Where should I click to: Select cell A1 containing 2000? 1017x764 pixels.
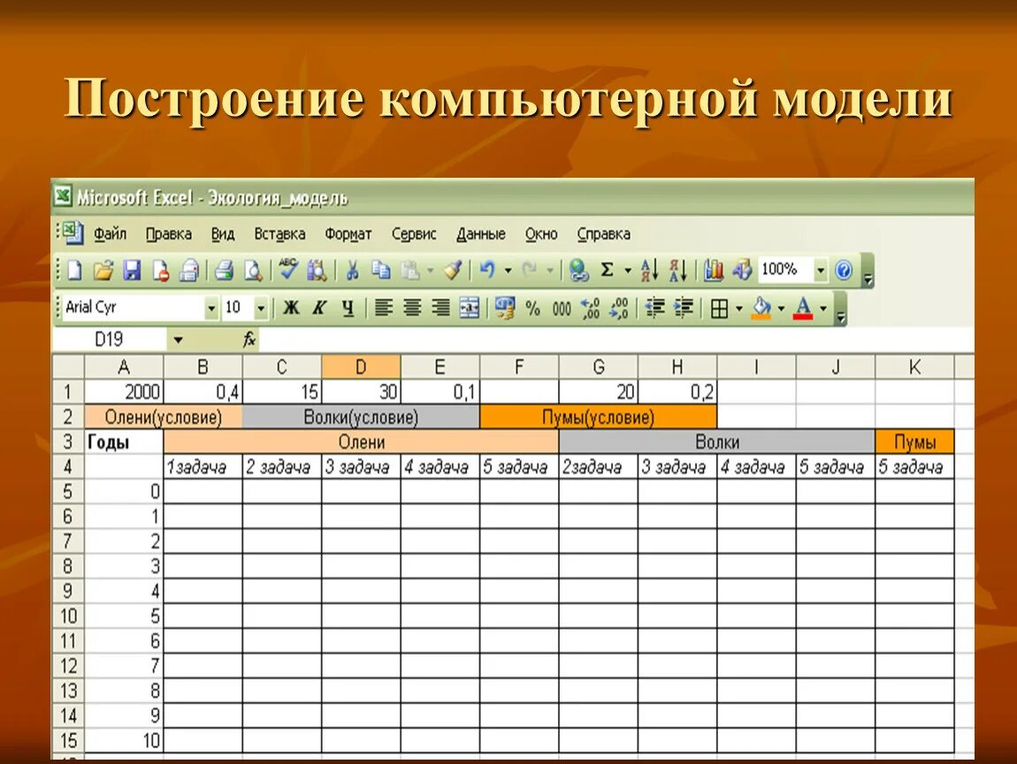pos(124,392)
